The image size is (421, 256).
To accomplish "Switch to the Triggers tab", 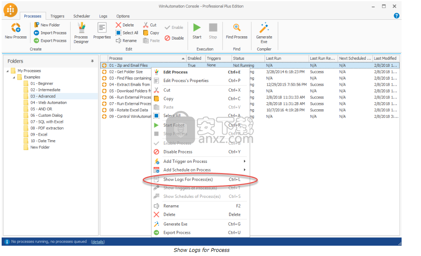I will click(x=57, y=16).
